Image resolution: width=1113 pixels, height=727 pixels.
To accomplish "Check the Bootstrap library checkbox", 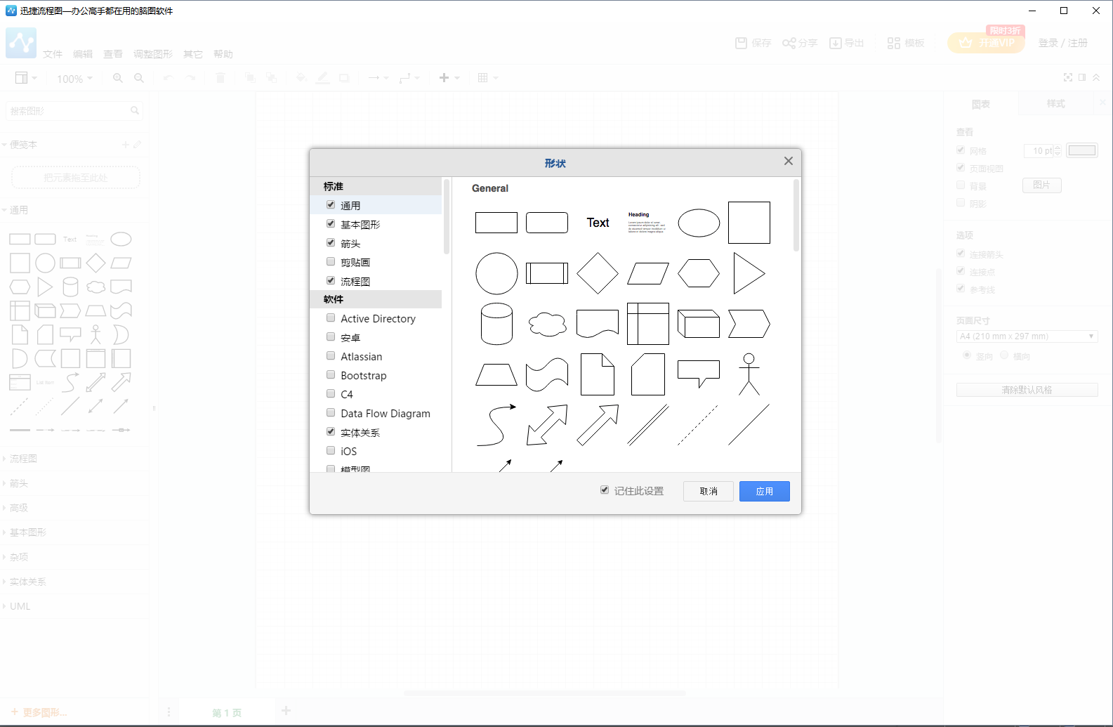I will pos(331,375).
